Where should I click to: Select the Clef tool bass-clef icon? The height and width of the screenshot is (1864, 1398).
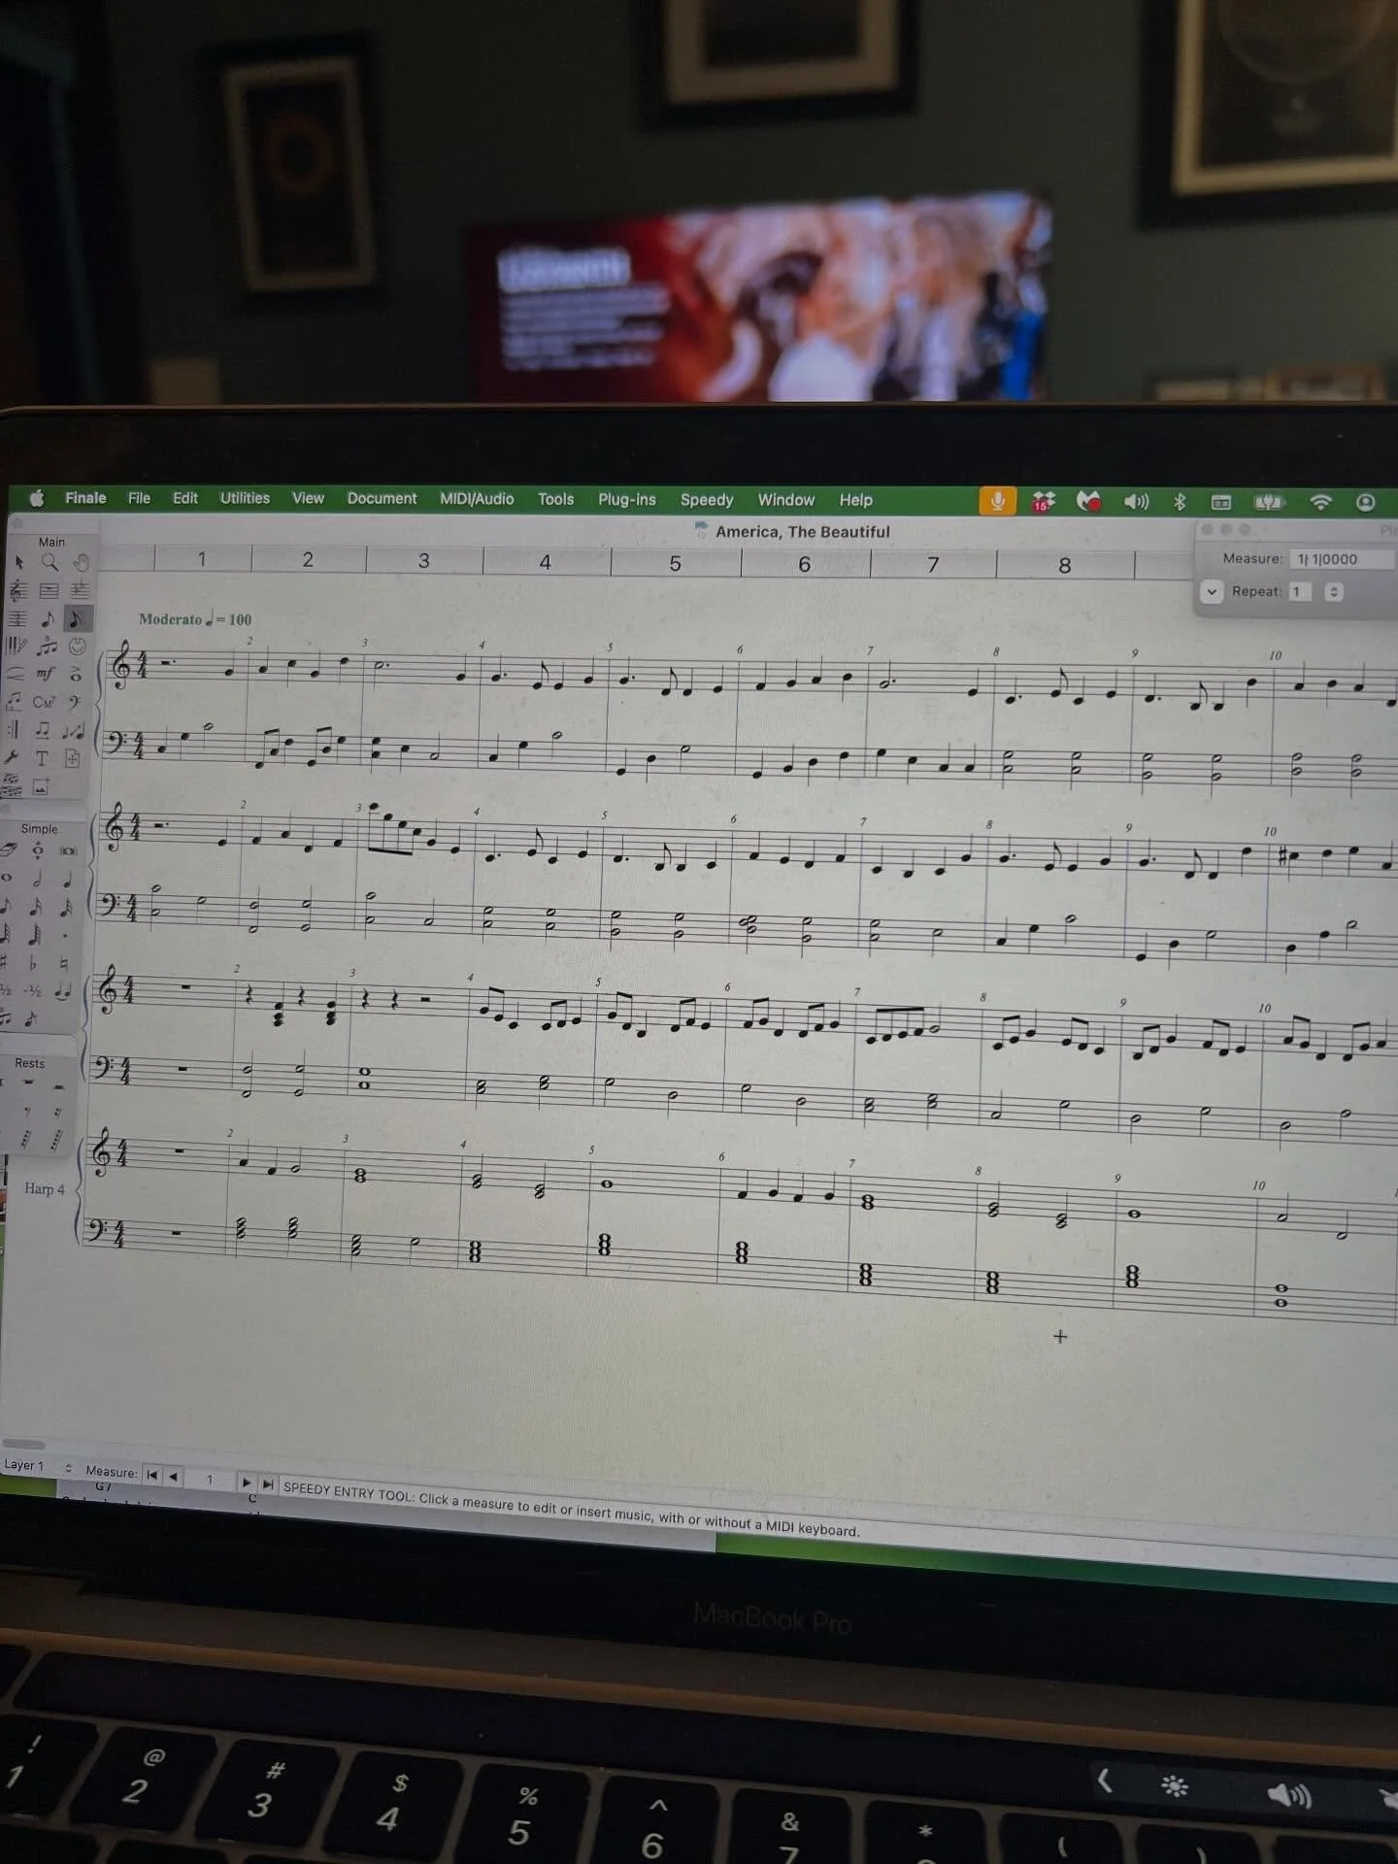pos(75,701)
